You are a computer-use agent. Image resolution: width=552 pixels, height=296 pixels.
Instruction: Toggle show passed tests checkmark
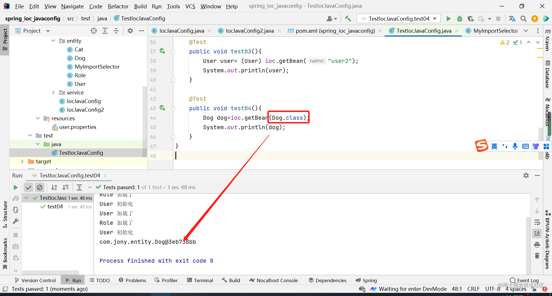point(28,187)
